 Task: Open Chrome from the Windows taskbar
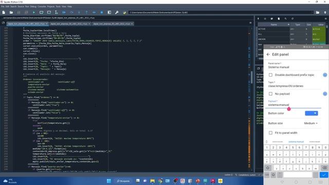160,181
